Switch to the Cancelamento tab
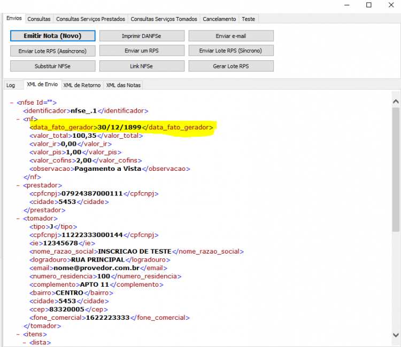 (219, 19)
